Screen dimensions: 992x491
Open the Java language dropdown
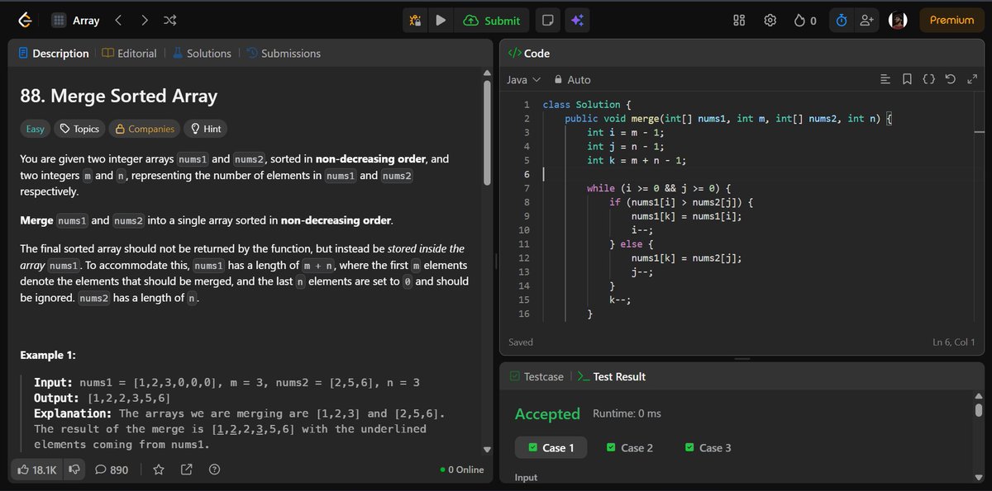[x=524, y=79]
